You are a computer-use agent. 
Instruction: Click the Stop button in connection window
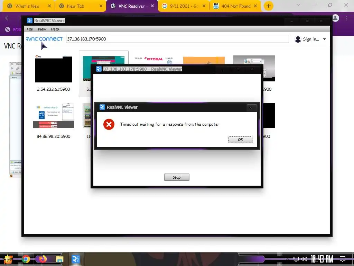coord(177,177)
